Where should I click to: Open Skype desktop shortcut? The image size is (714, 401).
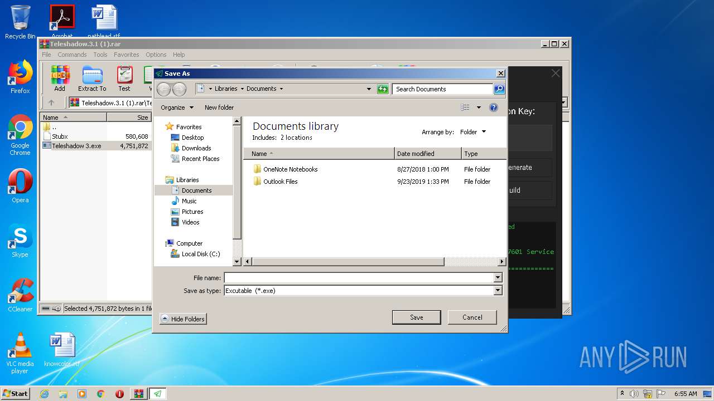click(20, 241)
